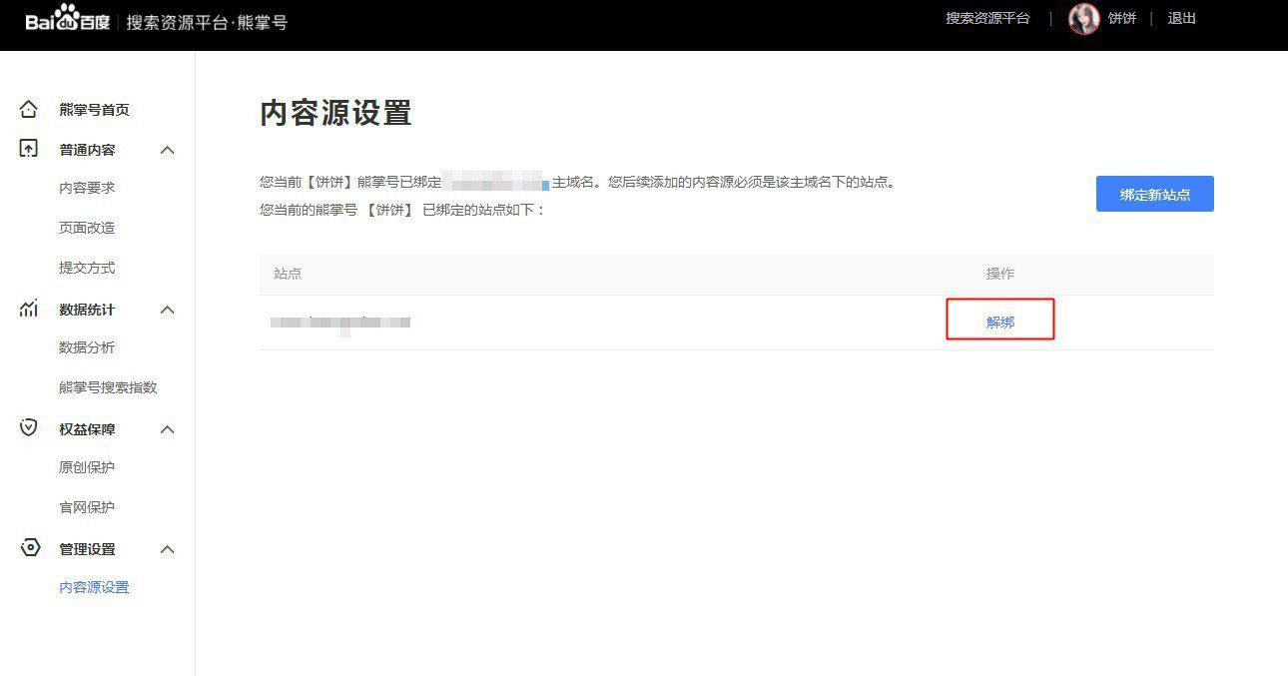
Task: Collapse the 数据统计 section
Action: pos(167,309)
